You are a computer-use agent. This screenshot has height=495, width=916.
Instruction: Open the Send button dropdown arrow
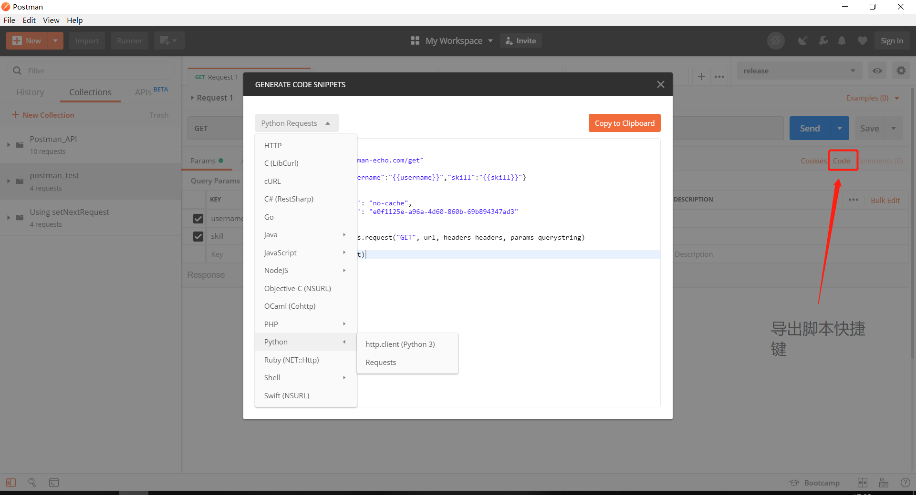(840, 128)
